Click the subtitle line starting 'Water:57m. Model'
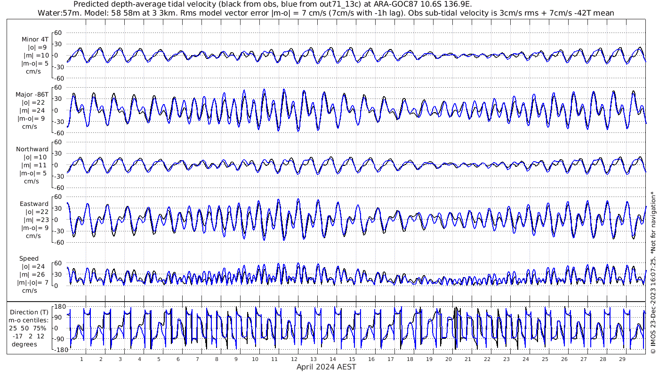Image resolution: width=659 pixels, height=377 pixels. coord(326,13)
